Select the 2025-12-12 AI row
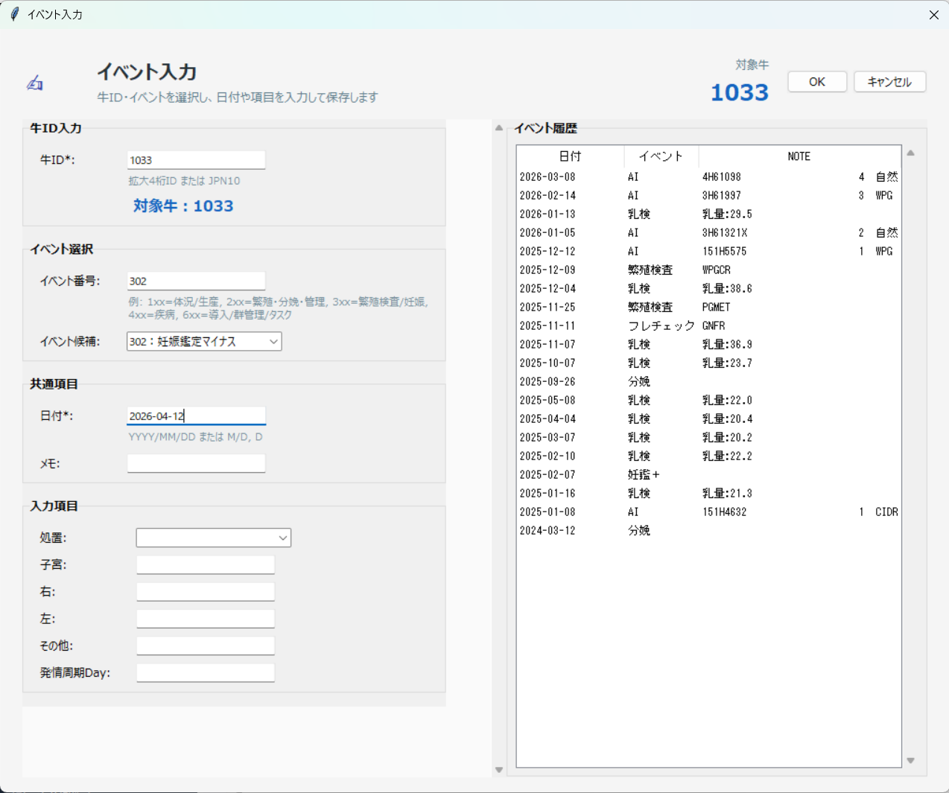Image resolution: width=949 pixels, height=793 pixels. 708,252
